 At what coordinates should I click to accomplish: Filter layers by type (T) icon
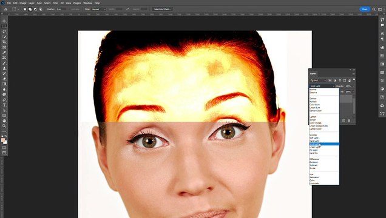point(340,81)
